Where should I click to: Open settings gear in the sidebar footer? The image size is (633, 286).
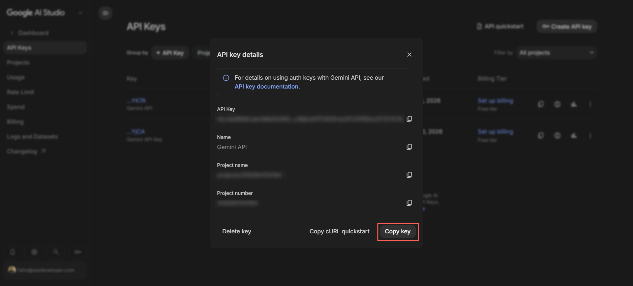click(x=34, y=252)
